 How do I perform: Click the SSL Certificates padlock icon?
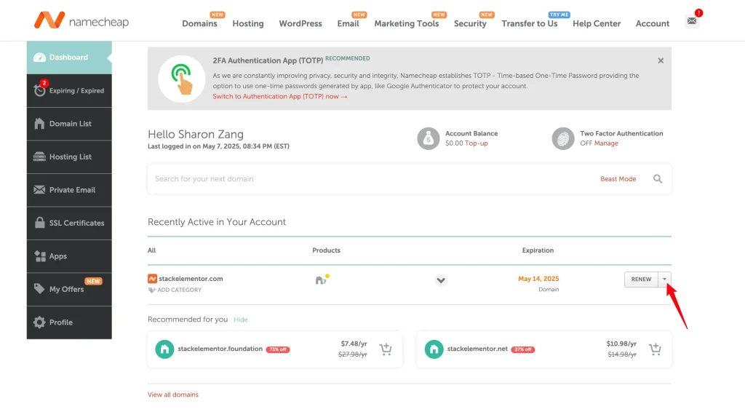pyautogui.click(x=39, y=222)
